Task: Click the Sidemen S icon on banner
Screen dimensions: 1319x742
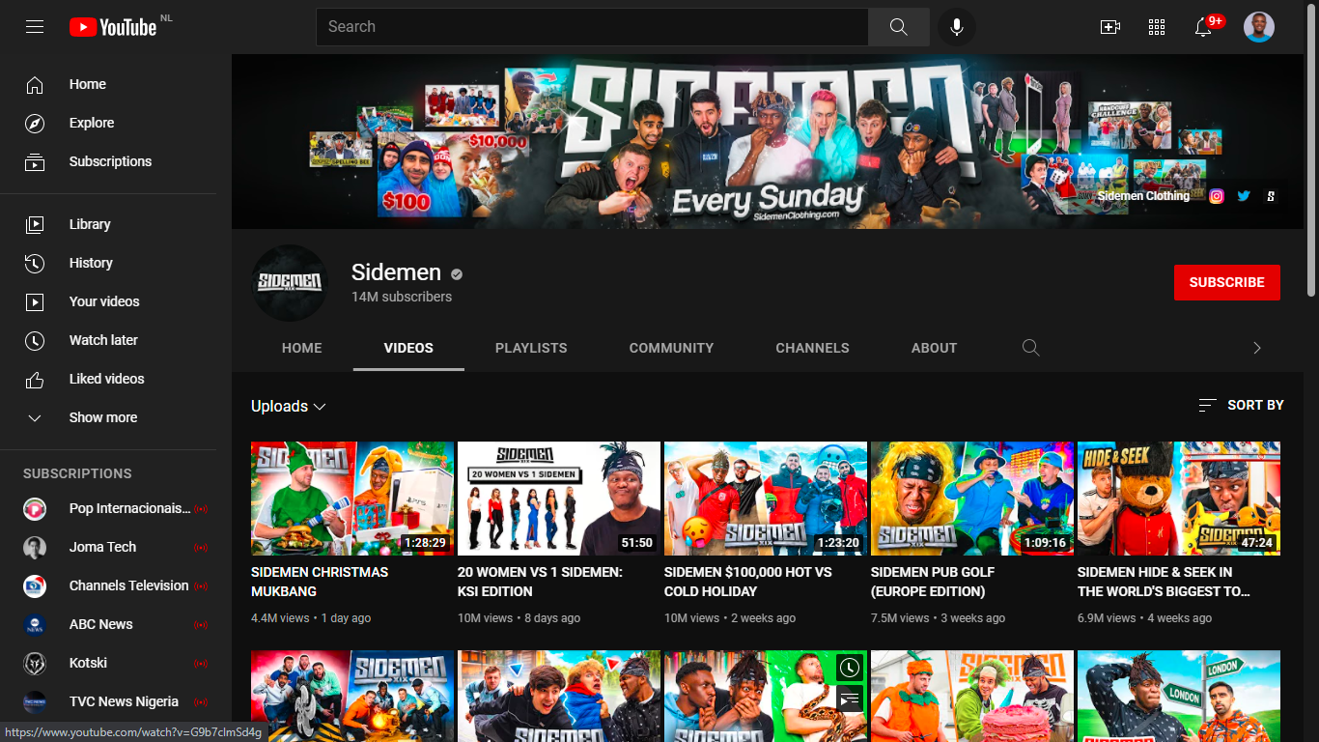Action: pyautogui.click(x=1271, y=196)
